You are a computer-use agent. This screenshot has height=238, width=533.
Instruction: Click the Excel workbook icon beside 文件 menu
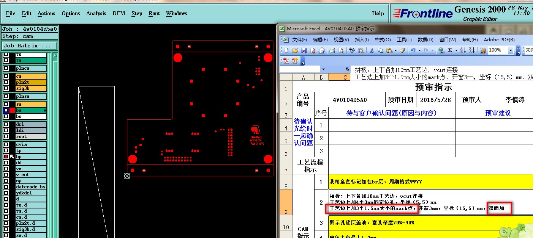(285, 39)
